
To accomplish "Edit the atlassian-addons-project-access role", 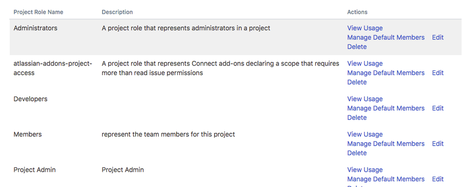I will pos(438,73).
